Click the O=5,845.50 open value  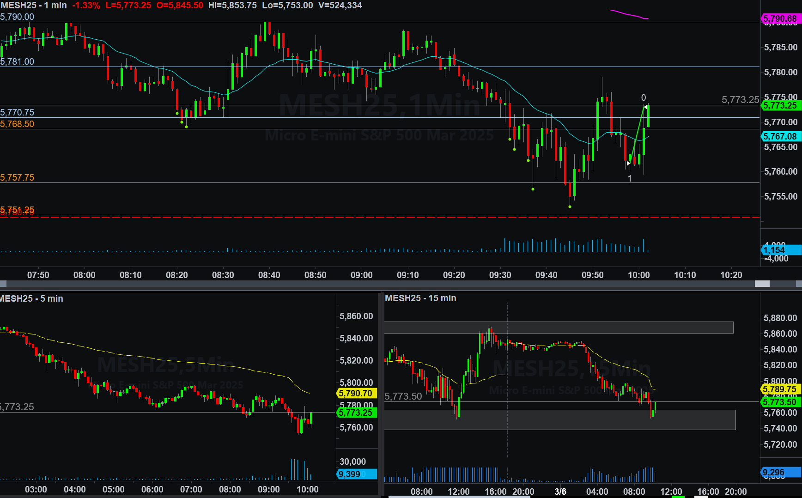click(180, 5)
